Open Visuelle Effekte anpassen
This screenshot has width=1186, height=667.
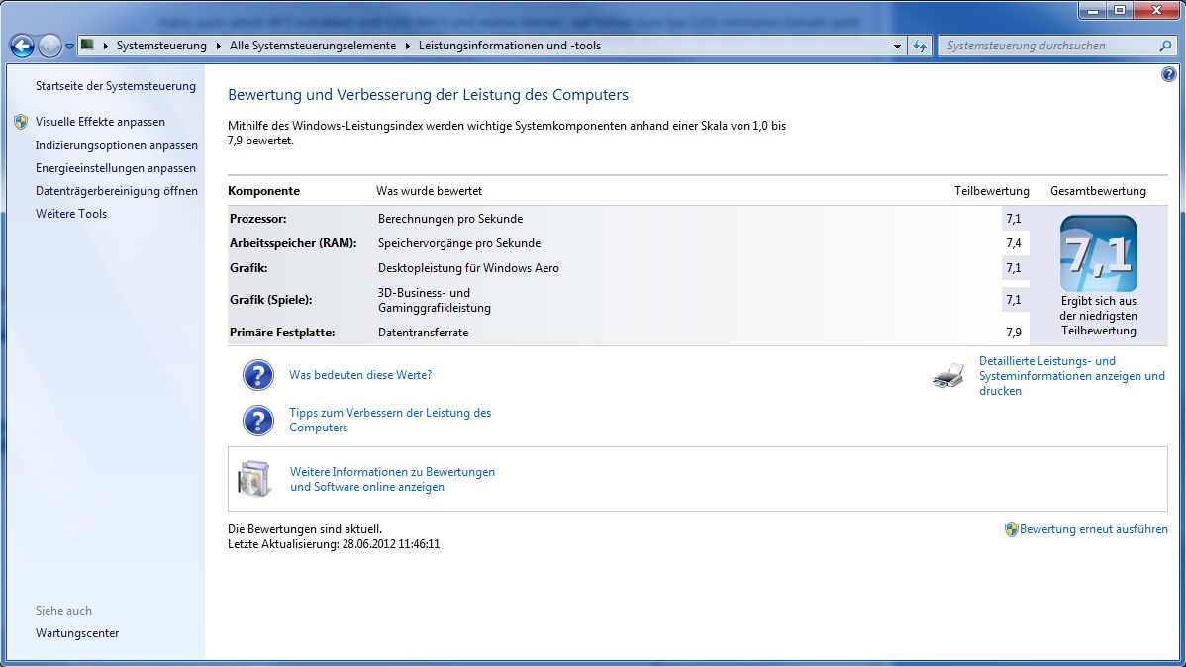[x=100, y=122]
